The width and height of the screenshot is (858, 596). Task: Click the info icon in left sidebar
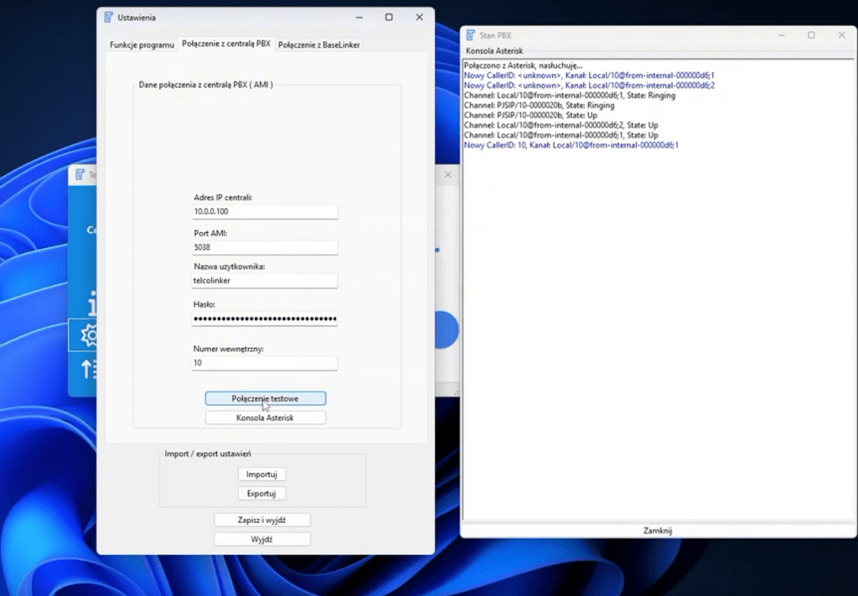[x=90, y=303]
